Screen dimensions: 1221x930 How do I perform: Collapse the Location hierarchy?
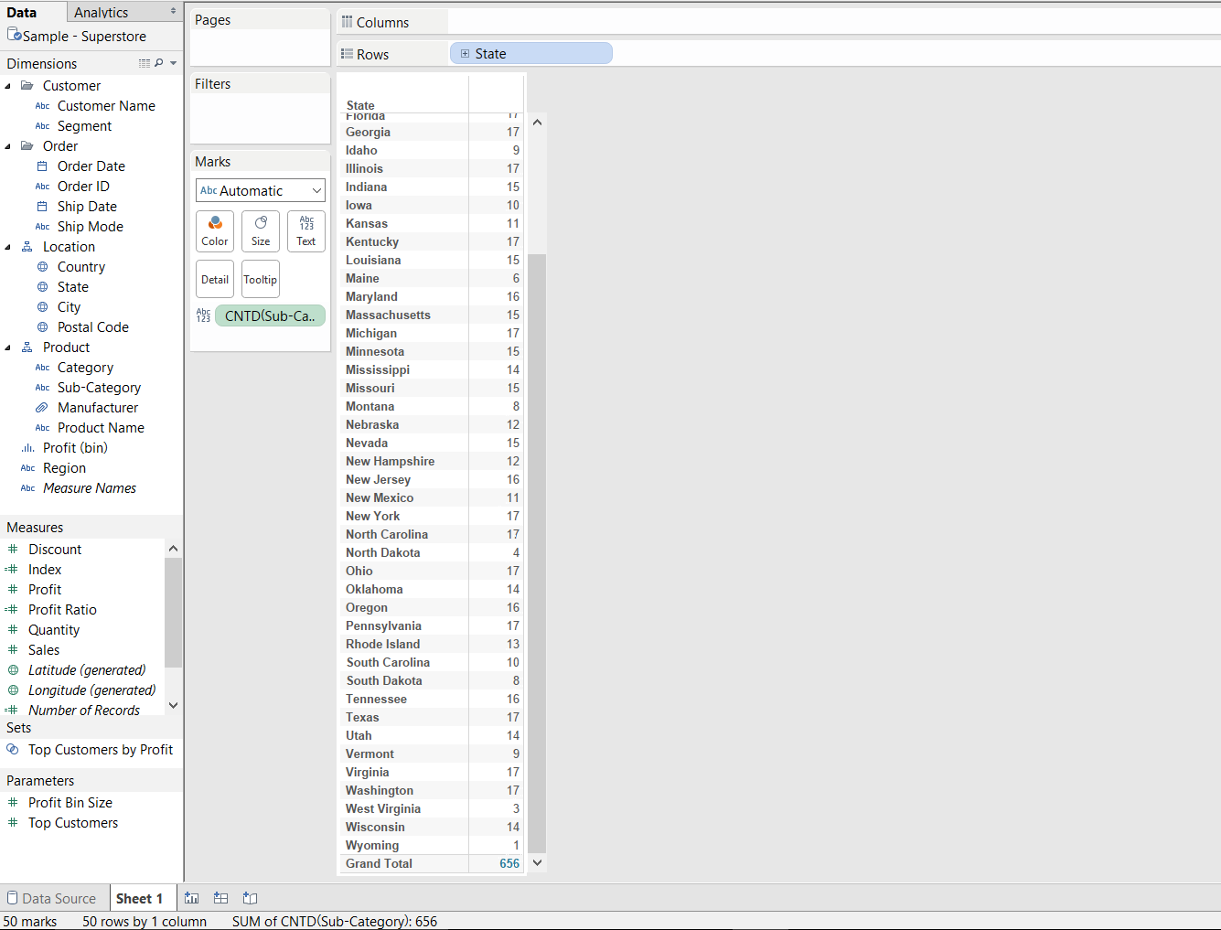[x=8, y=247]
